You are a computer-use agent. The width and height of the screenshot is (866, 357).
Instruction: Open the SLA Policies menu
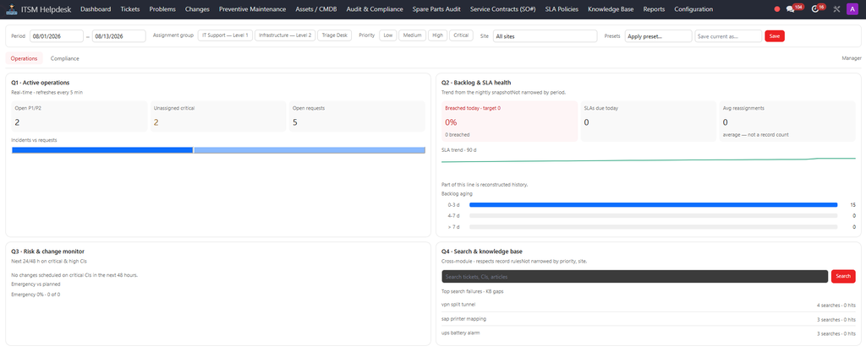point(562,8)
